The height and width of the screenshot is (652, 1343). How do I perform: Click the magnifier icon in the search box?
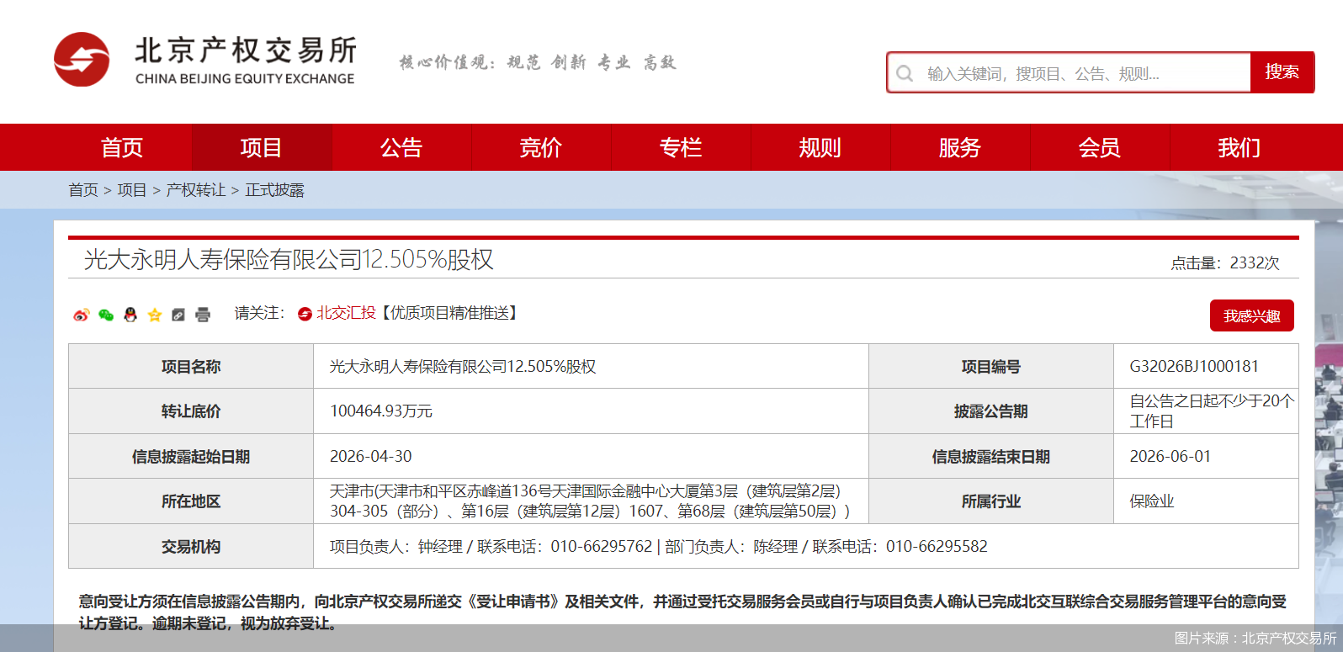[x=905, y=73]
